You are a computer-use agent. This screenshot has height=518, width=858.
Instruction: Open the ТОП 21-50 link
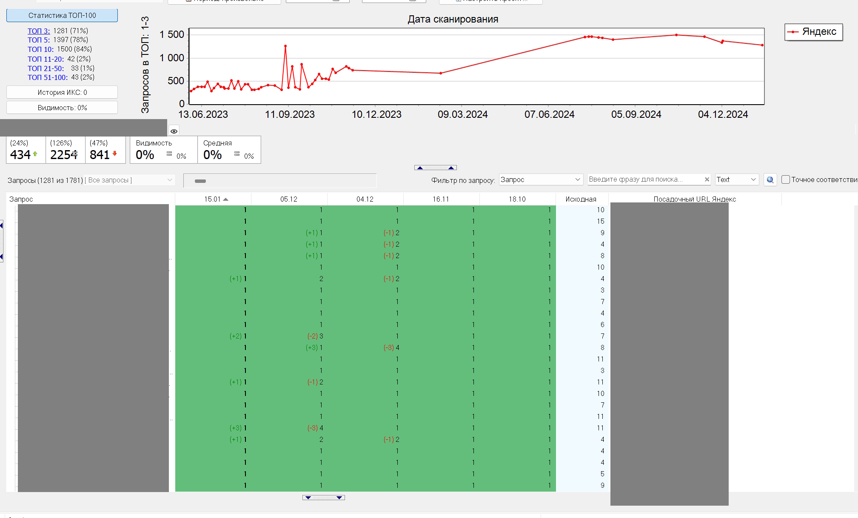46,68
